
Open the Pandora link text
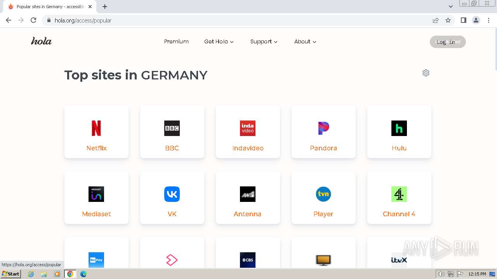323,148
